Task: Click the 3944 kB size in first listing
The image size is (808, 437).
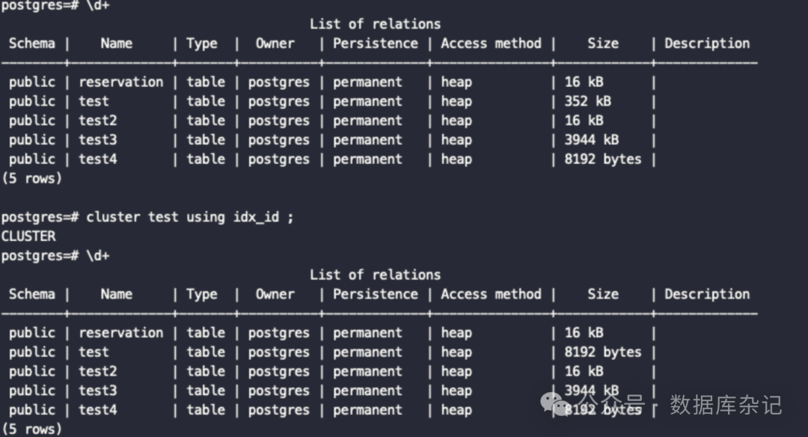Action: (591, 140)
